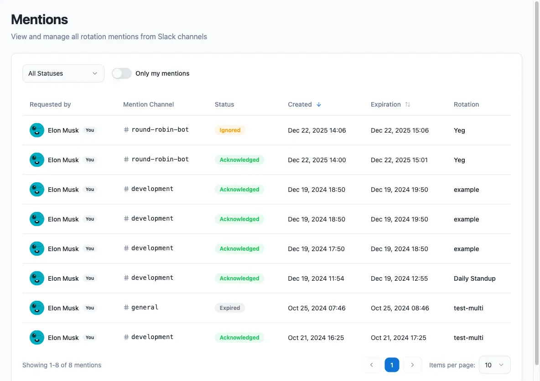This screenshot has height=381, width=540.
Task: Click example rotation in 17:50 row
Action: [x=466, y=249]
